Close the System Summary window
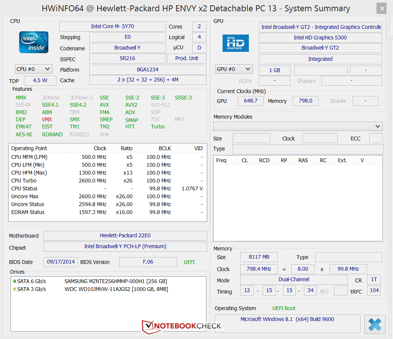Viewport: 393px width, 339px height. coord(382,8)
